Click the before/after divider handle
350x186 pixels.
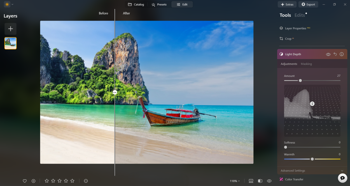pos(115,92)
